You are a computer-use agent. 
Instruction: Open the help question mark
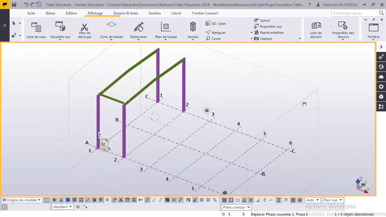310,5
